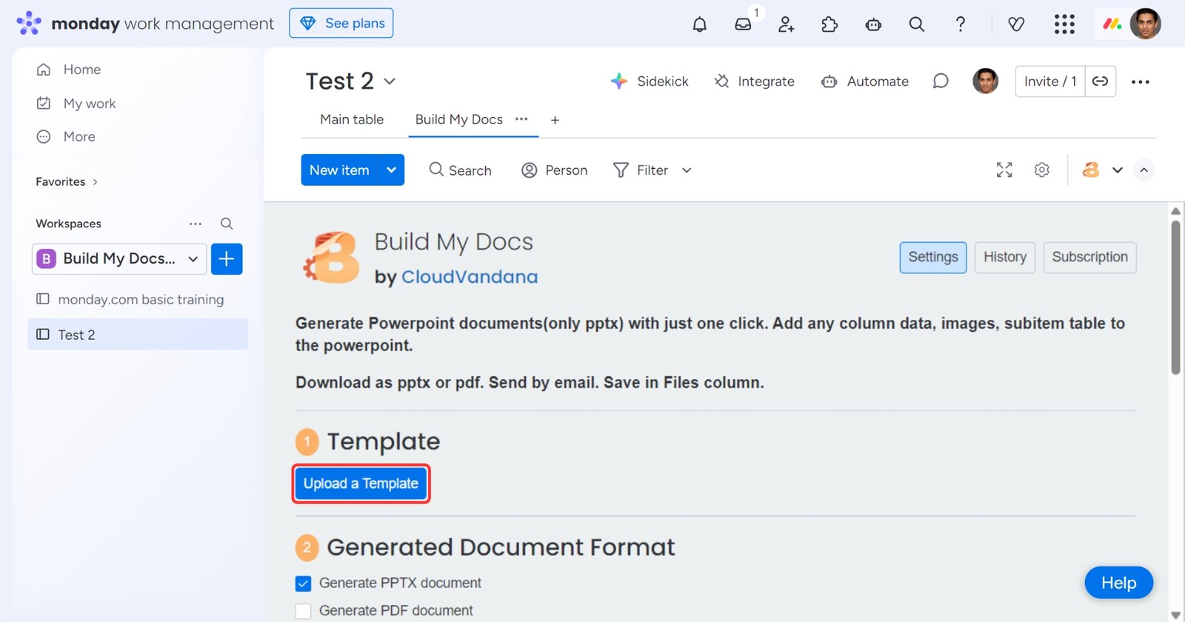The height and width of the screenshot is (622, 1185).
Task: Copy board link icon next to Invite
Action: pos(1101,81)
